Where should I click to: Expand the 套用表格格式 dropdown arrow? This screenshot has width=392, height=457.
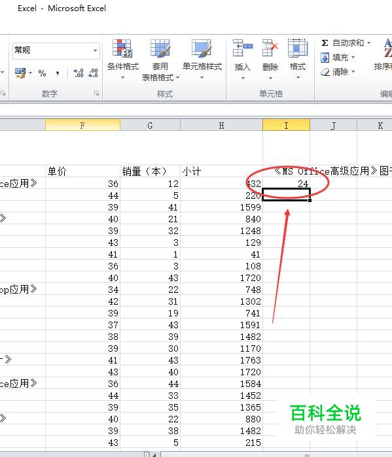177,78
